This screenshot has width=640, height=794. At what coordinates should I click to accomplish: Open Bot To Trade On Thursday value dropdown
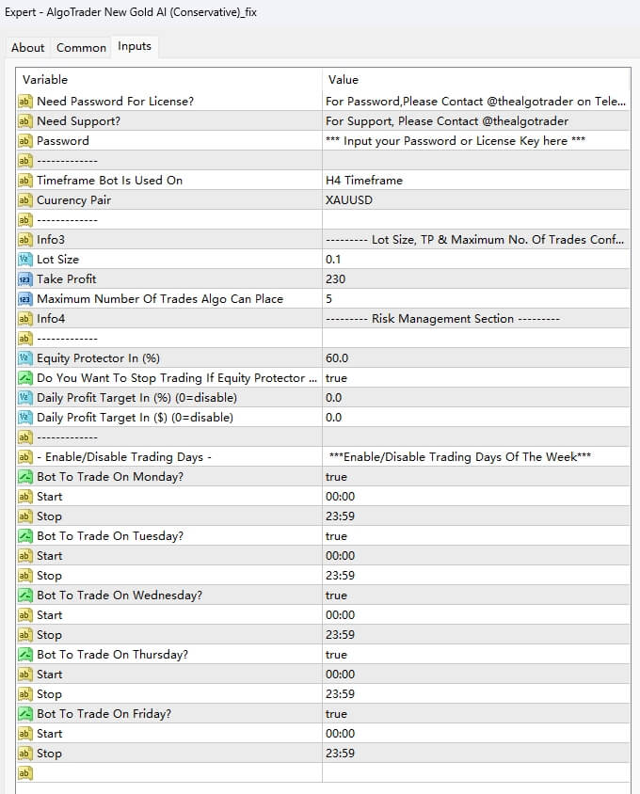pos(474,655)
